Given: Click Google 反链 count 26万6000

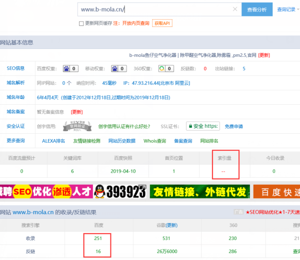Looking at the screenshot, I should click(167, 251).
